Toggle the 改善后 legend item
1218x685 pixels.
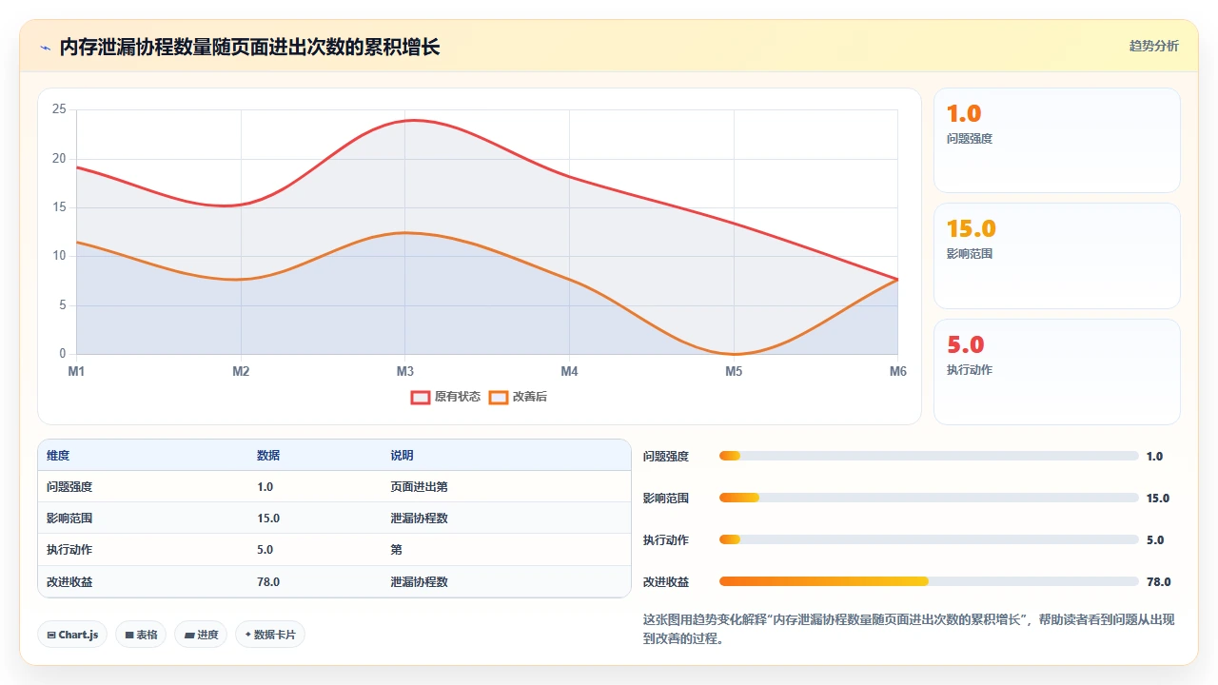(518, 397)
